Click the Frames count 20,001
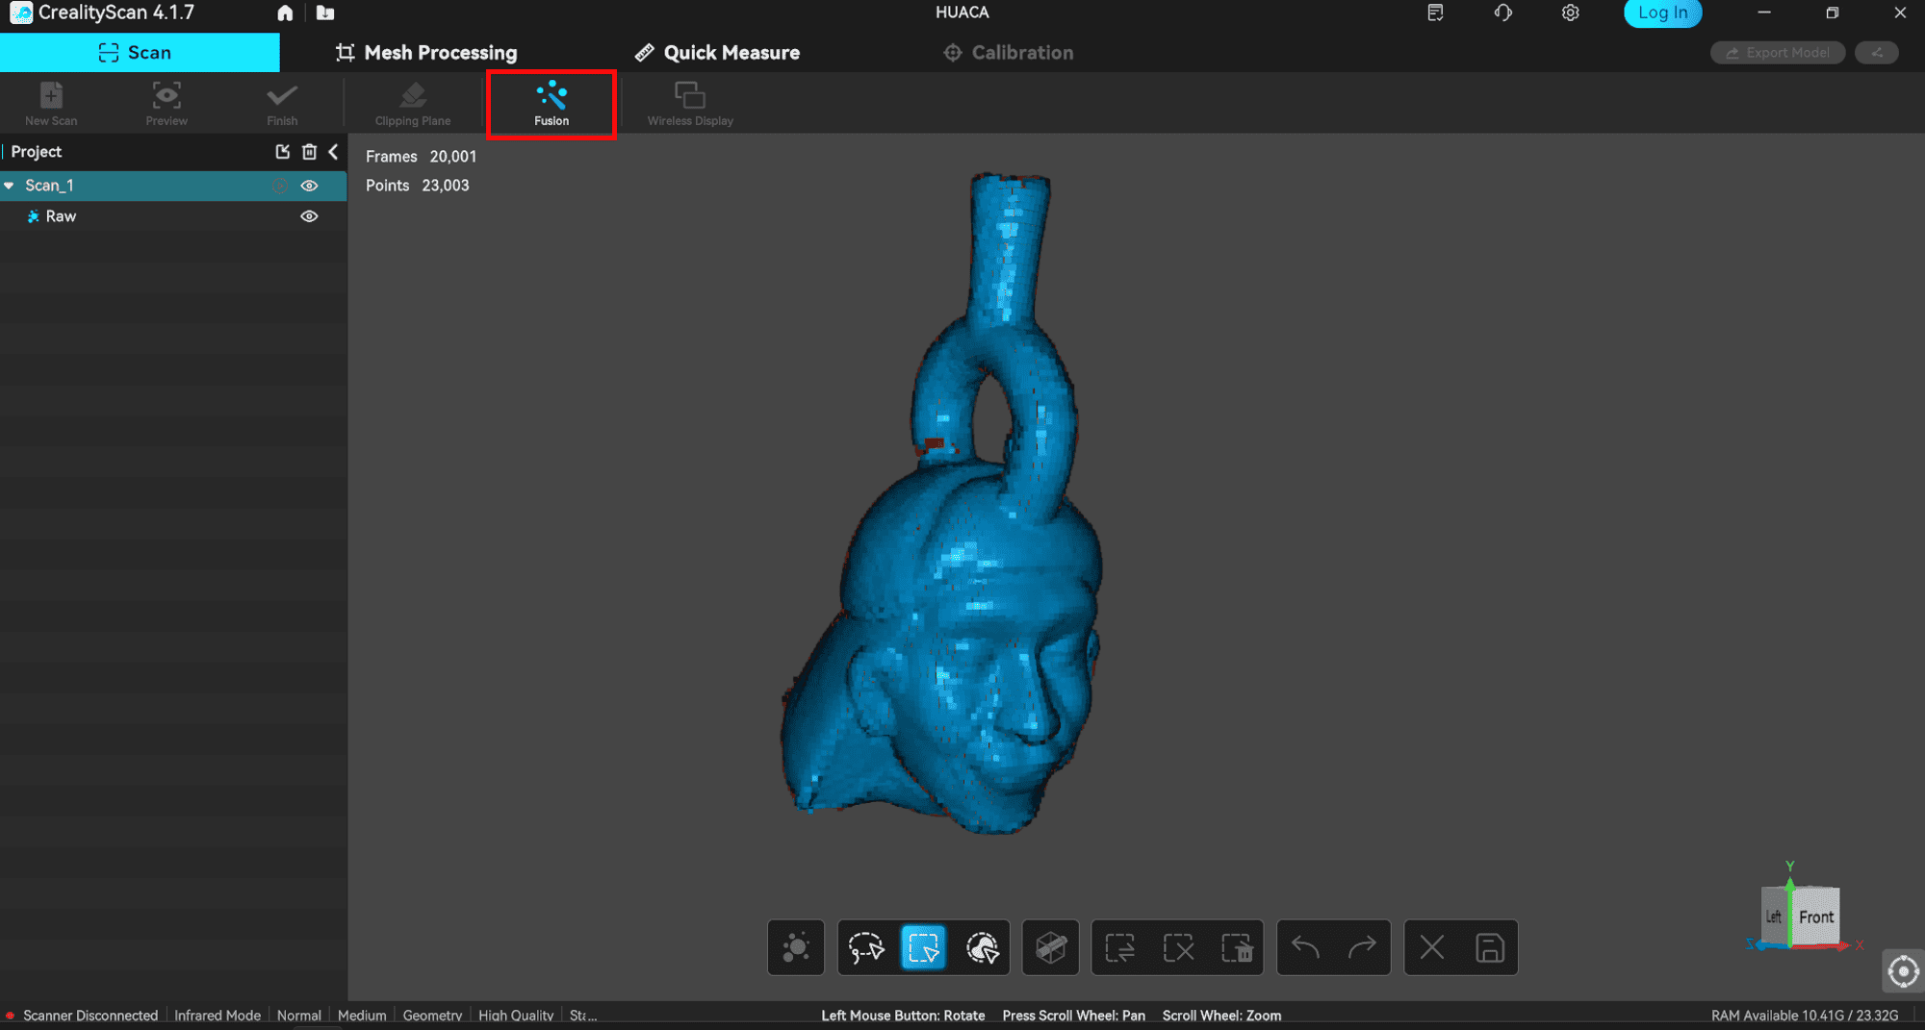Viewport: 1925px width, 1030px height. coord(453,157)
